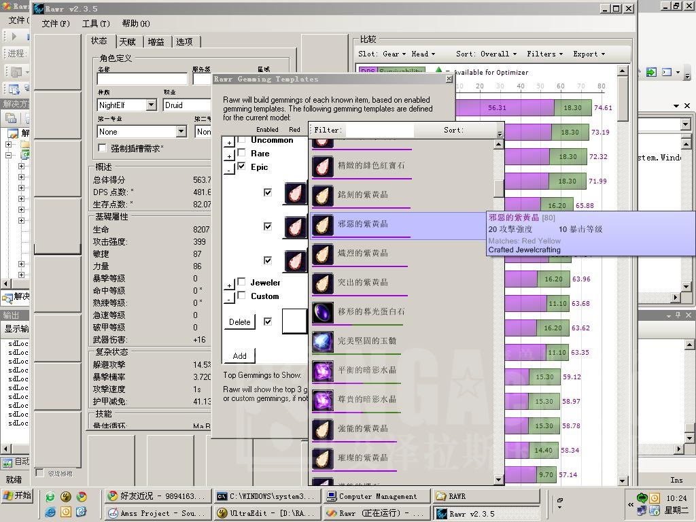The image size is (696, 522).
Task: Enable the Rare gemming template checkbox
Action: 240,154
